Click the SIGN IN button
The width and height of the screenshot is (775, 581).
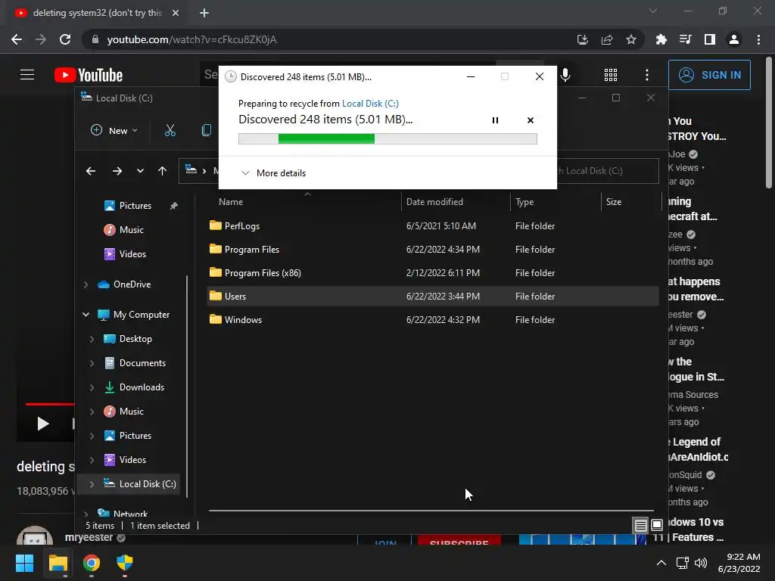(709, 75)
